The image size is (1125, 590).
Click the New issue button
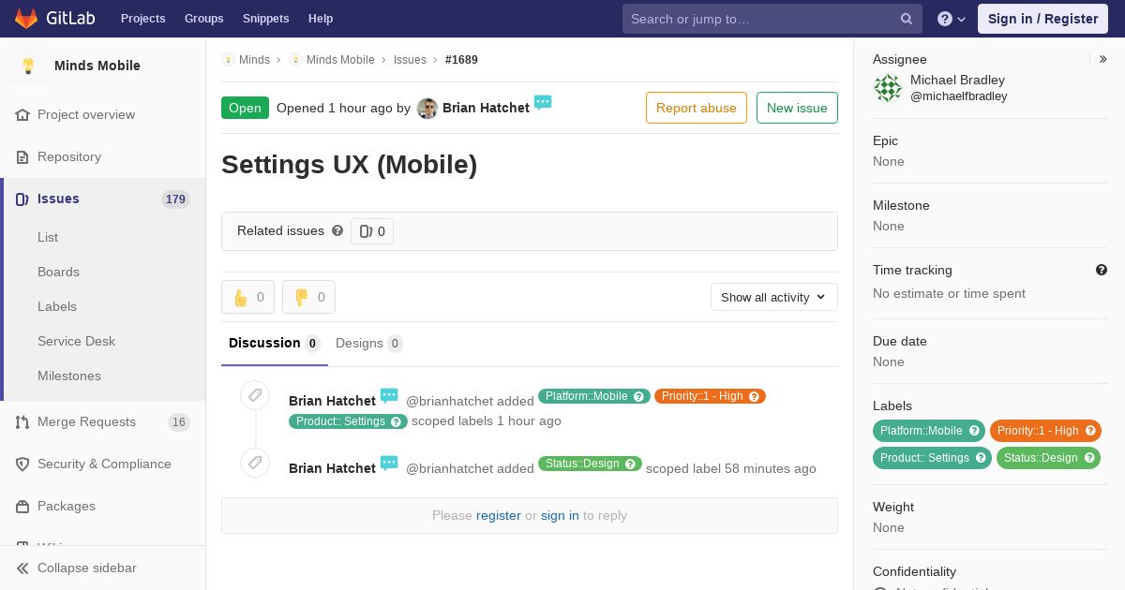pos(797,108)
